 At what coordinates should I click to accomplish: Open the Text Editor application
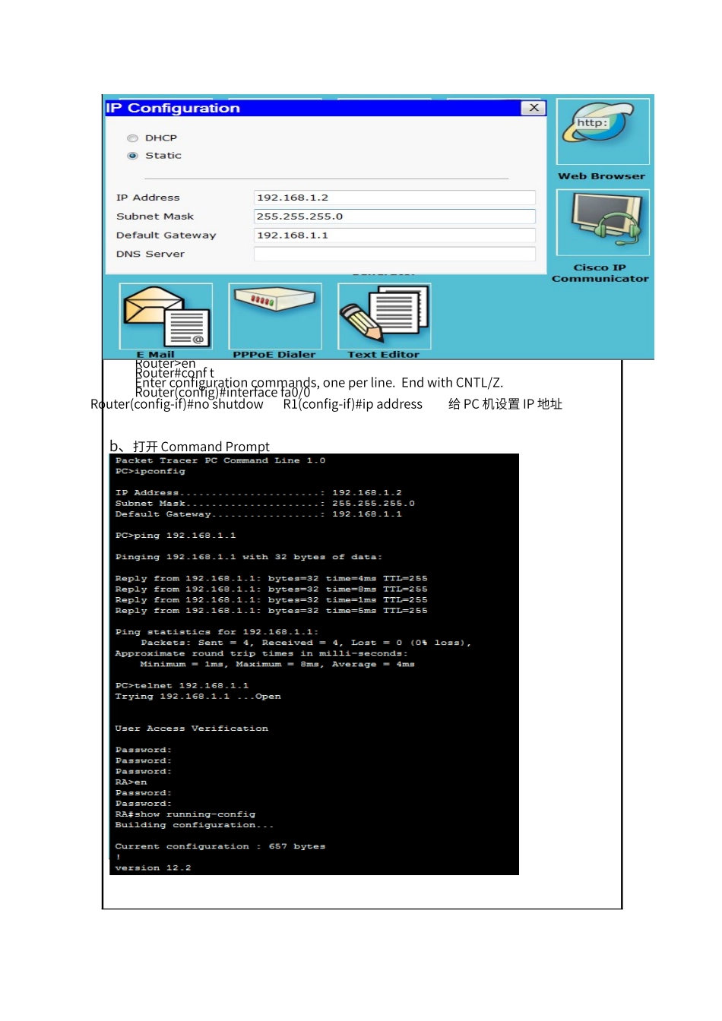pos(385,316)
